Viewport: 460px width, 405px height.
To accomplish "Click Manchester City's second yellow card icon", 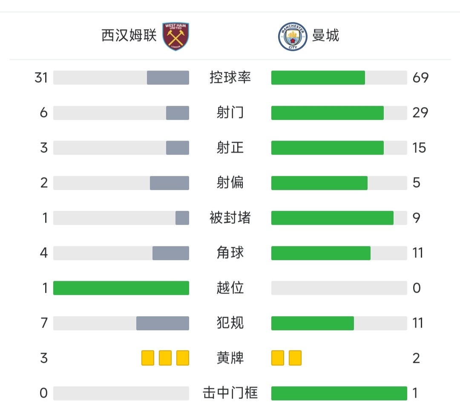I will tap(295, 358).
